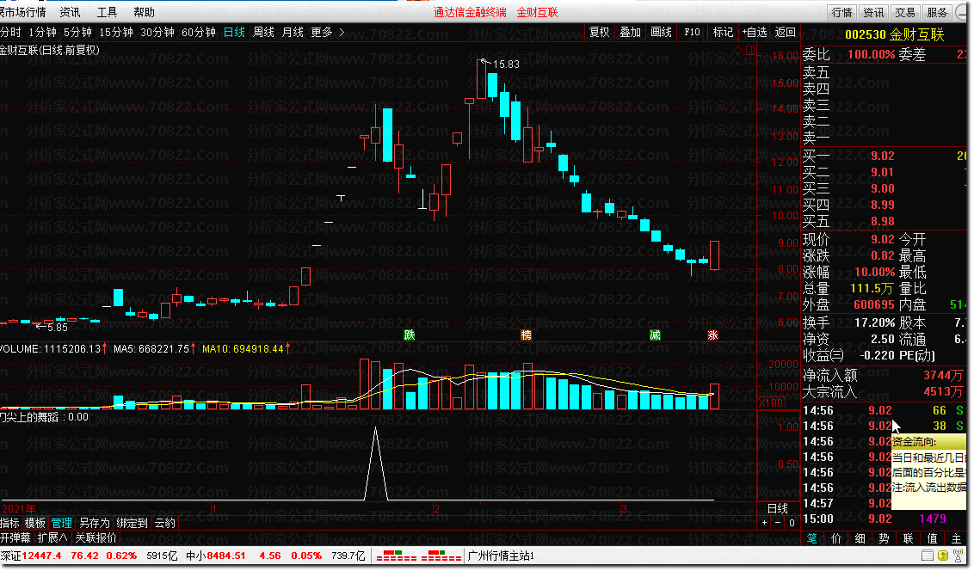974x571 pixels.
Task: Select the 60分钟 period
Action: [x=198, y=33]
